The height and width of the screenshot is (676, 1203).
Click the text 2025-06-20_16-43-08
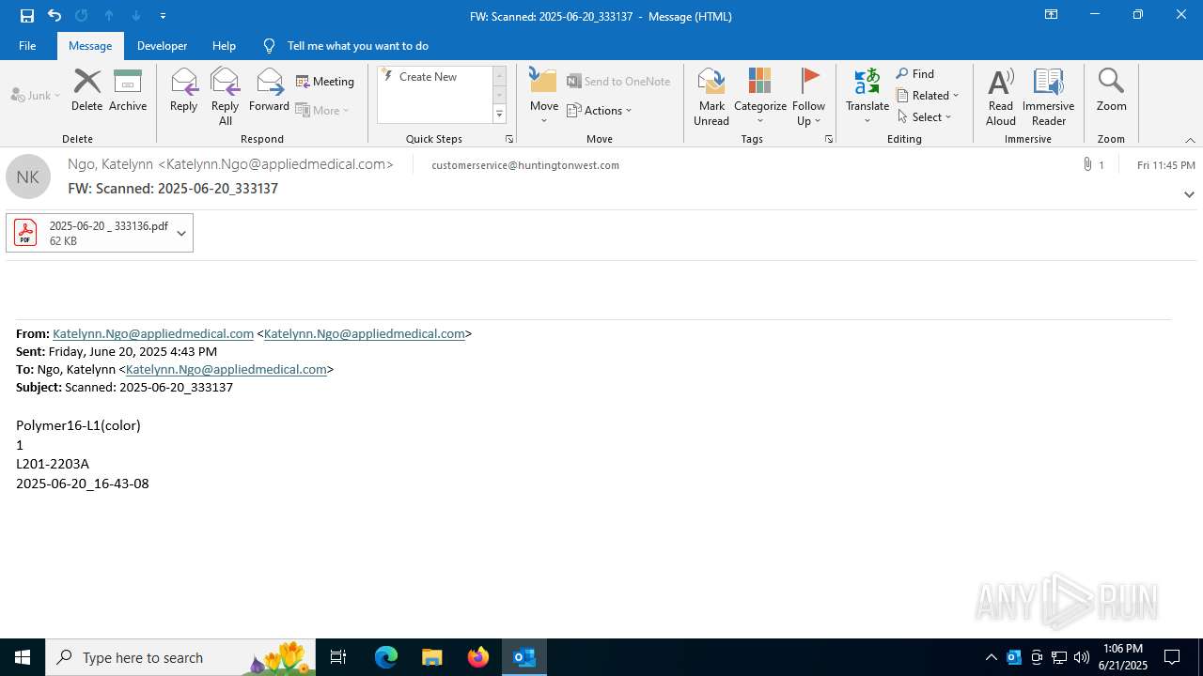pyautogui.click(x=83, y=484)
